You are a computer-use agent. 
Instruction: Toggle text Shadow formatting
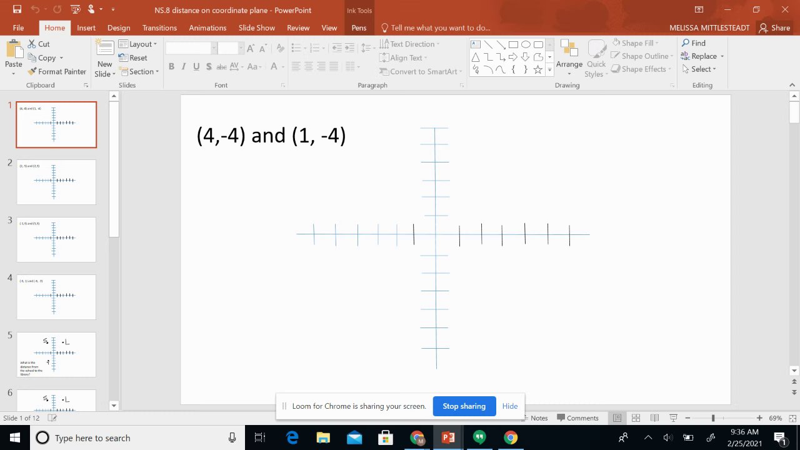[x=209, y=66]
